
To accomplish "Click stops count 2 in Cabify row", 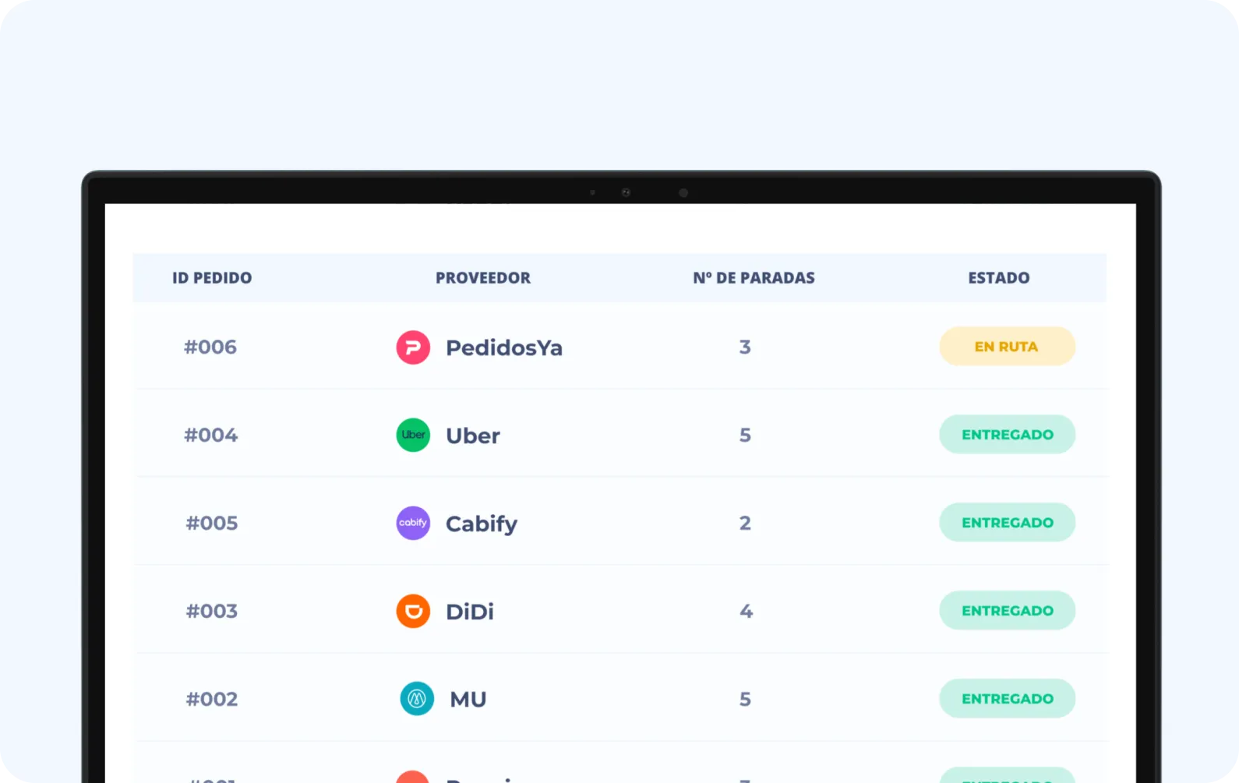I will pyautogui.click(x=745, y=523).
